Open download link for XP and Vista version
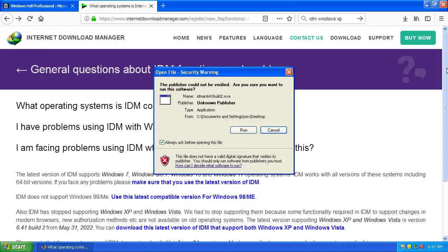The width and height of the screenshot is (448, 252). (x=230, y=227)
